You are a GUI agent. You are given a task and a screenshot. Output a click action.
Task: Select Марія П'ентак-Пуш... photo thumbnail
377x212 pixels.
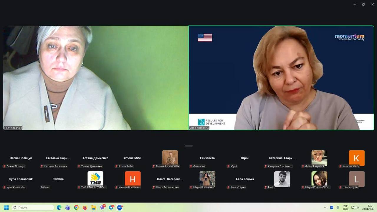click(319, 179)
